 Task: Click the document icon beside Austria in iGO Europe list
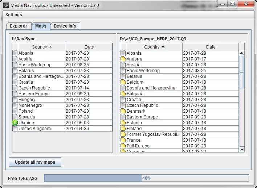click(x=123, y=64)
